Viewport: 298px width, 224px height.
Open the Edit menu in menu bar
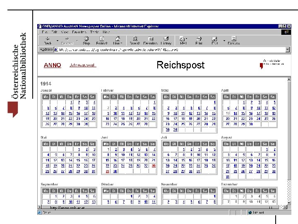pos(54,32)
